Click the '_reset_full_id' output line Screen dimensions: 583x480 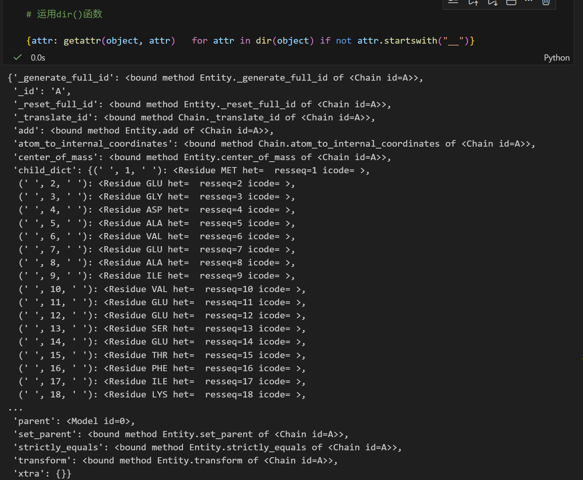tap(202, 105)
